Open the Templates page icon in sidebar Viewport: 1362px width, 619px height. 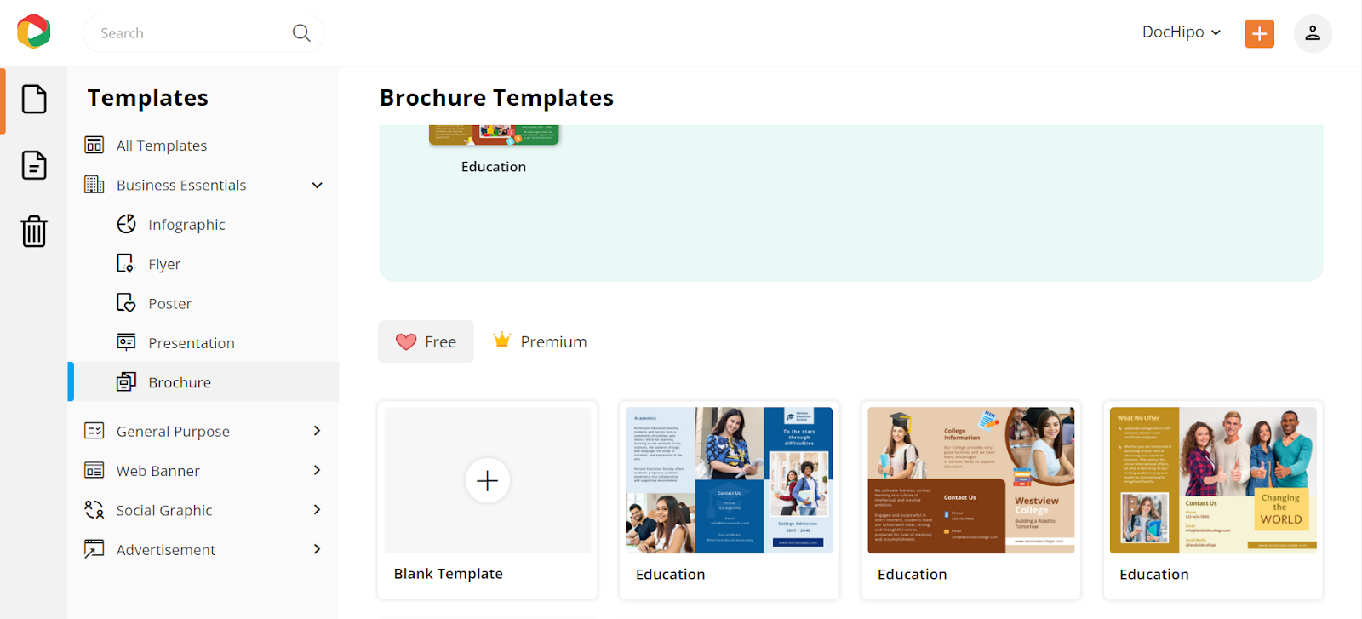(34, 100)
